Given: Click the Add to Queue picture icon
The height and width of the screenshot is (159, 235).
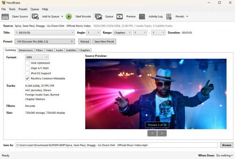Looking at the screenshot, I should [35, 16].
